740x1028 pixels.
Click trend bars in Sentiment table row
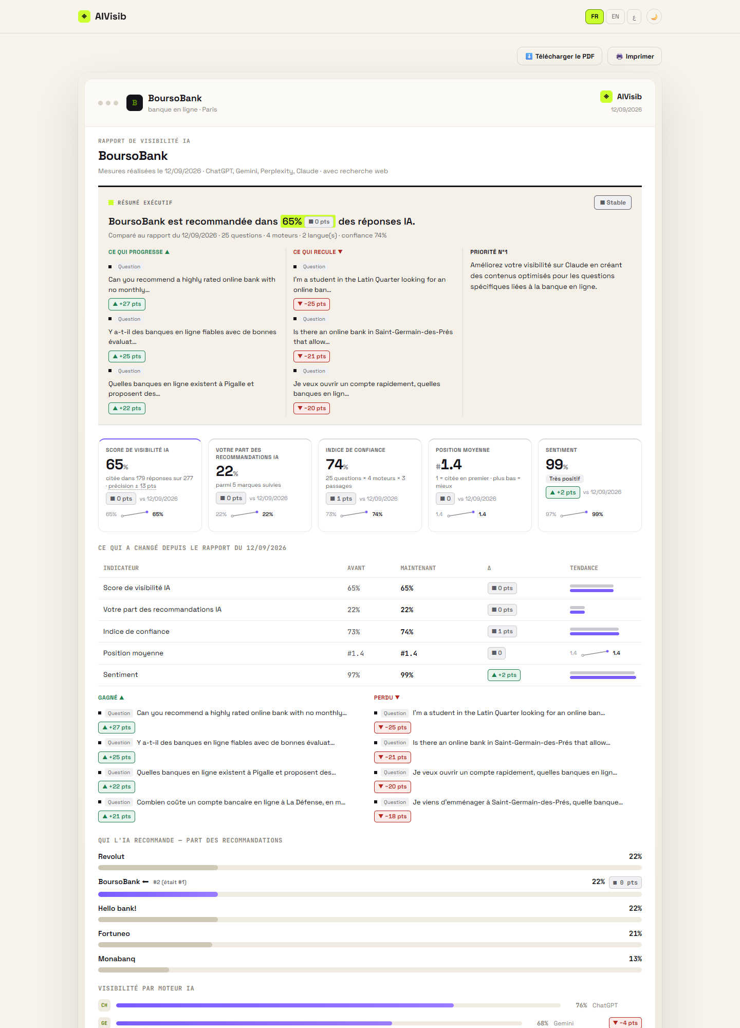pos(603,675)
